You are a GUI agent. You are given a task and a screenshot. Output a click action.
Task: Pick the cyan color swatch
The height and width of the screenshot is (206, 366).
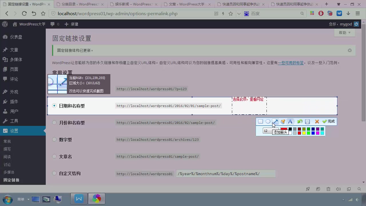point(322,133)
